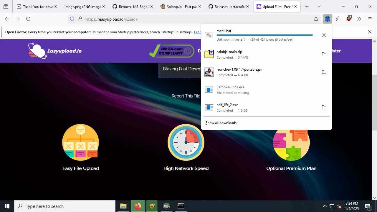Click the mcdll.bat file icon
377x212 pixels.
pyautogui.click(x=209, y=35)
